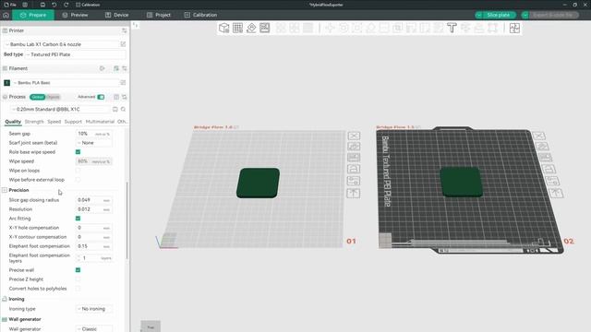
Task: Click the remove plate icon on plate 01
Action: click(x=353, y=136)
